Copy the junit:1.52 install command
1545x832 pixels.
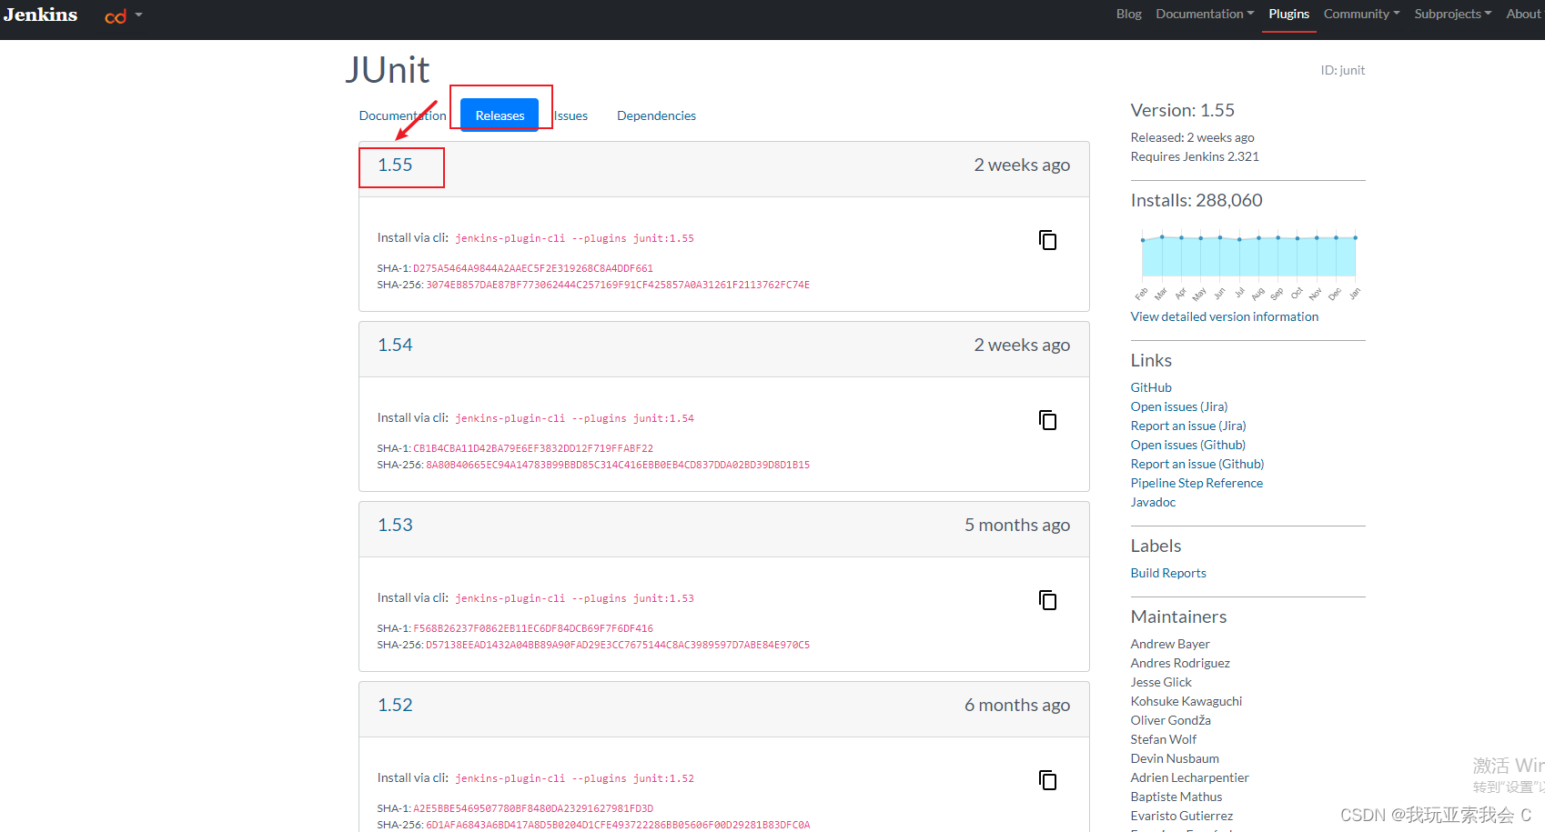pos(1048,780)
